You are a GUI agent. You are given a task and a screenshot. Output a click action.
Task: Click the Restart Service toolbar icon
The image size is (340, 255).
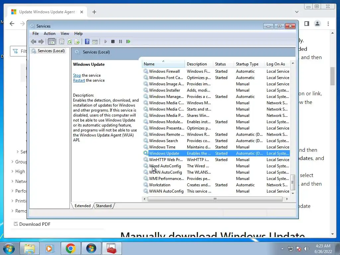(128, 42)
